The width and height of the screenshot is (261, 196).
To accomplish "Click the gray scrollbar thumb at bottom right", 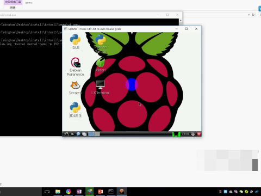I will click(x=255, y=165).
